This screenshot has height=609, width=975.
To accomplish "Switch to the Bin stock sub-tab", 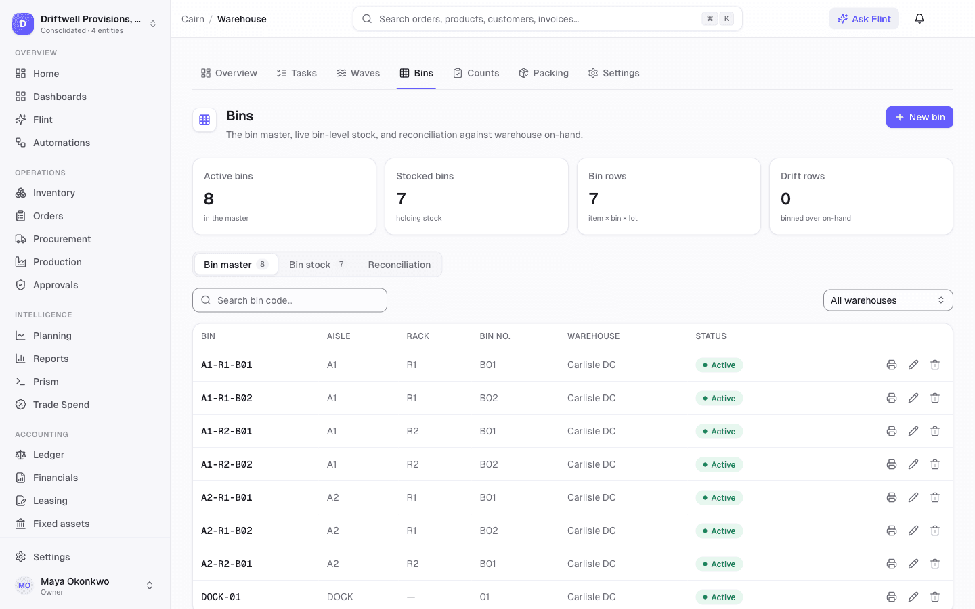I will coord(318,265).
